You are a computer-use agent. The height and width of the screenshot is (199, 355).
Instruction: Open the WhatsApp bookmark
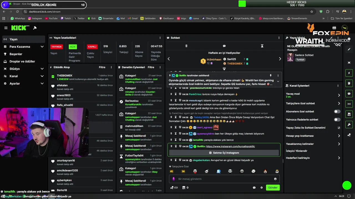click(18, 19)
